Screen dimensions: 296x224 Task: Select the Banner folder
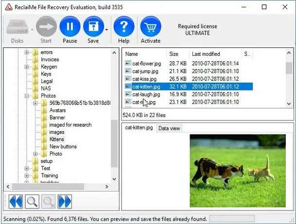click(57, 118)
